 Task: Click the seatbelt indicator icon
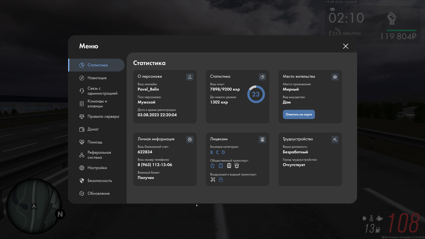[372, 218]
